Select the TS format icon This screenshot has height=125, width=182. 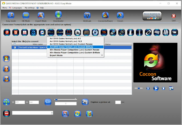coord(104,32)
